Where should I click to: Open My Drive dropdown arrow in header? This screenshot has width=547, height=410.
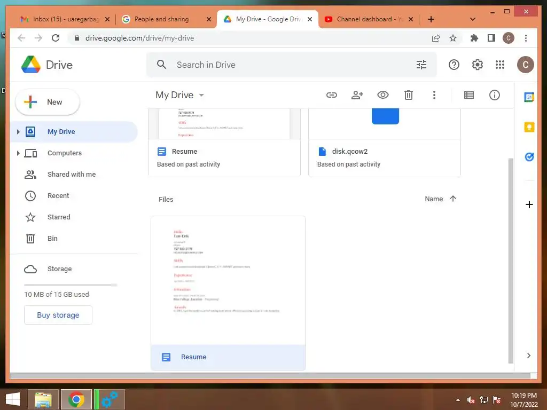click(201, 95)
